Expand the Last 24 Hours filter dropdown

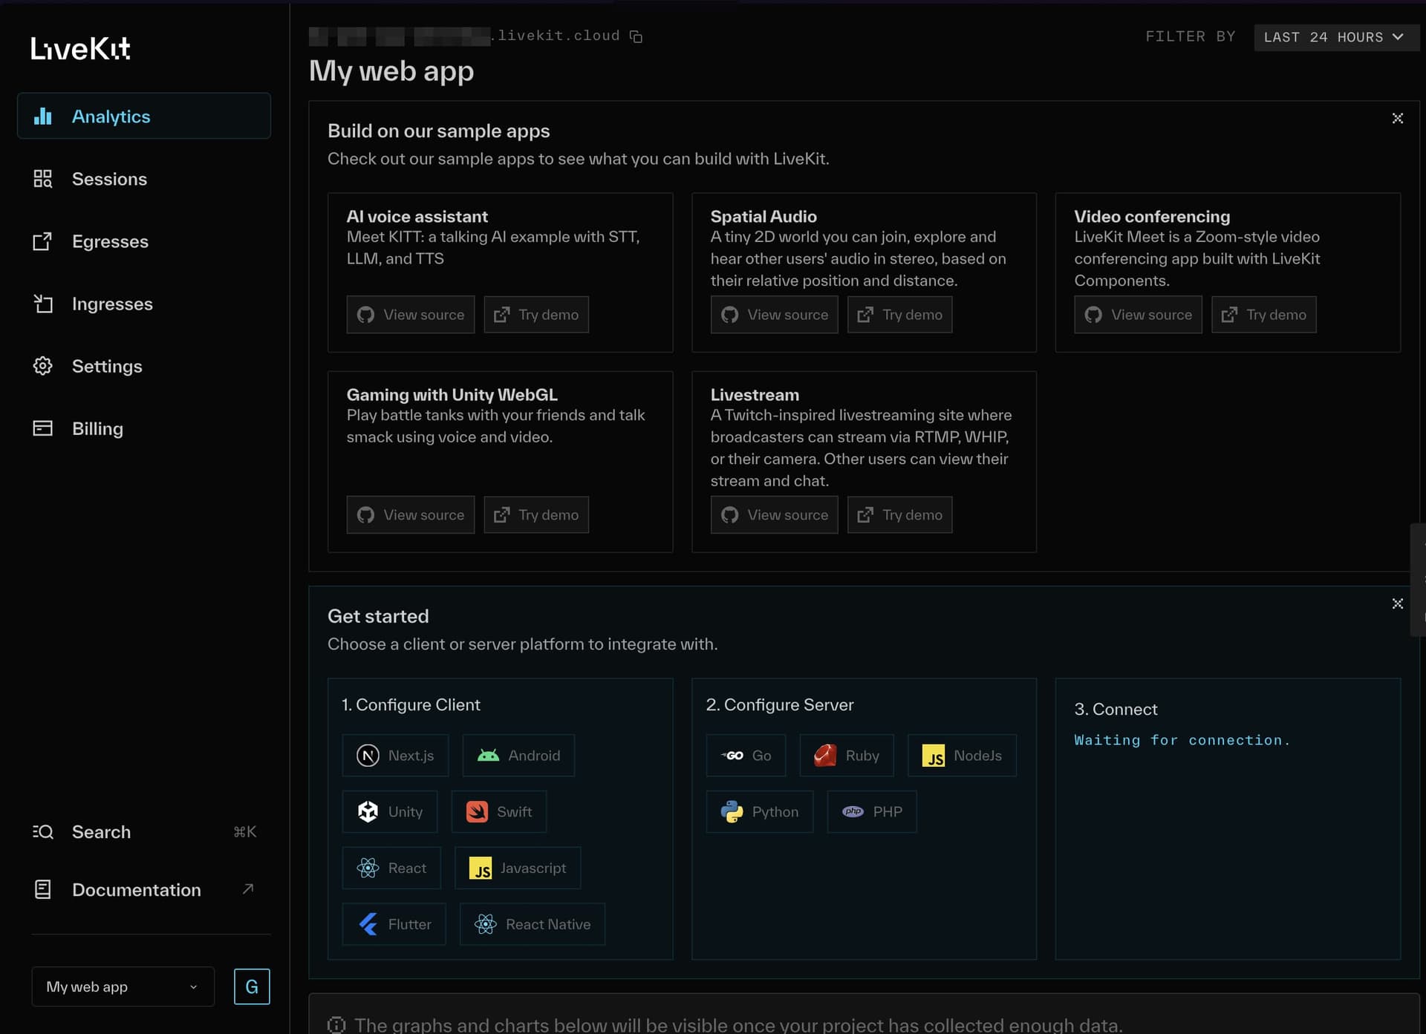coord(1335,37)
